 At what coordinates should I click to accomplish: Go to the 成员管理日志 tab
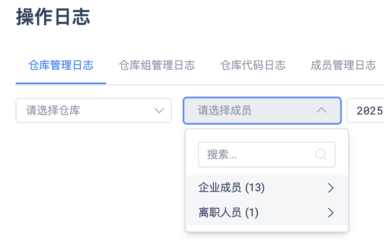(x=343, y=65)
